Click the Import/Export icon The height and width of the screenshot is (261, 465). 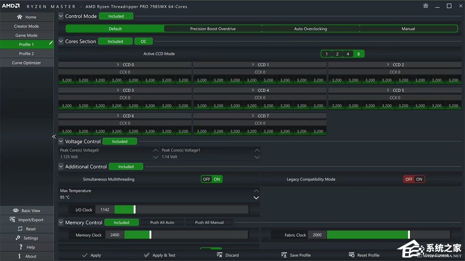pyautogui.click(x=12, y=220)
